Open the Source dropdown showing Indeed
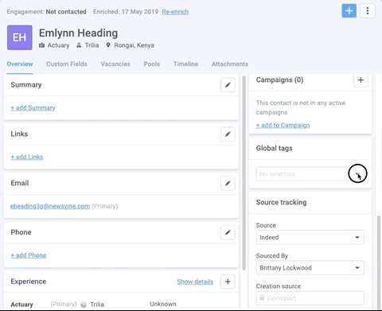This screenshot has width=382, height=311. point(310,237)
